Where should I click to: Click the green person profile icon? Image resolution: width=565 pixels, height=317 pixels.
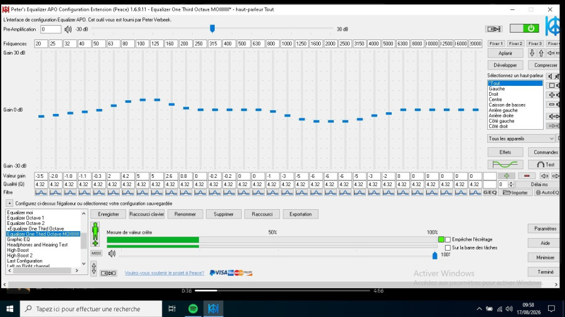(95, 234)
